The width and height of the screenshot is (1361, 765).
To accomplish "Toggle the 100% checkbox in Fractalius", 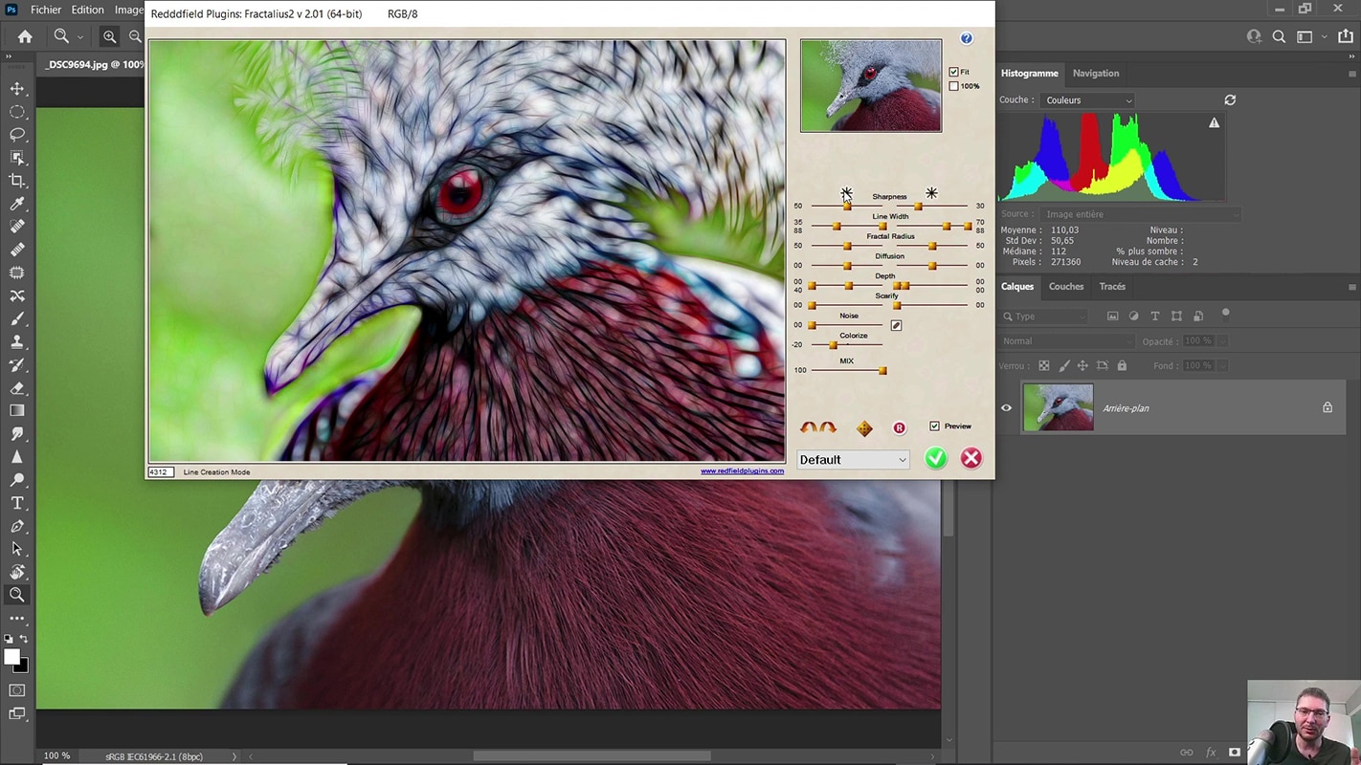I will (953, 86).
